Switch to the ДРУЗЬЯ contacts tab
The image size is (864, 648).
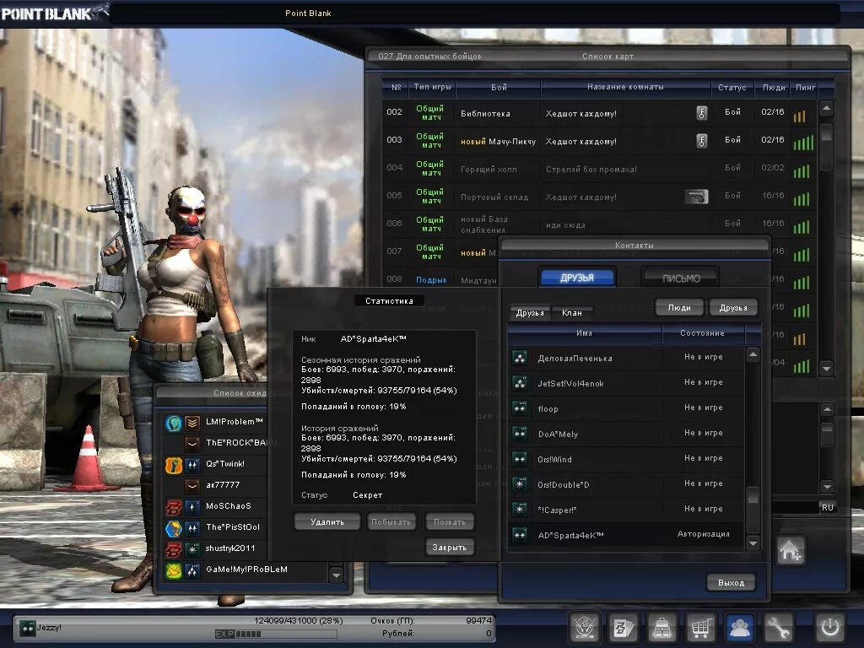click(x=577, y=278)
